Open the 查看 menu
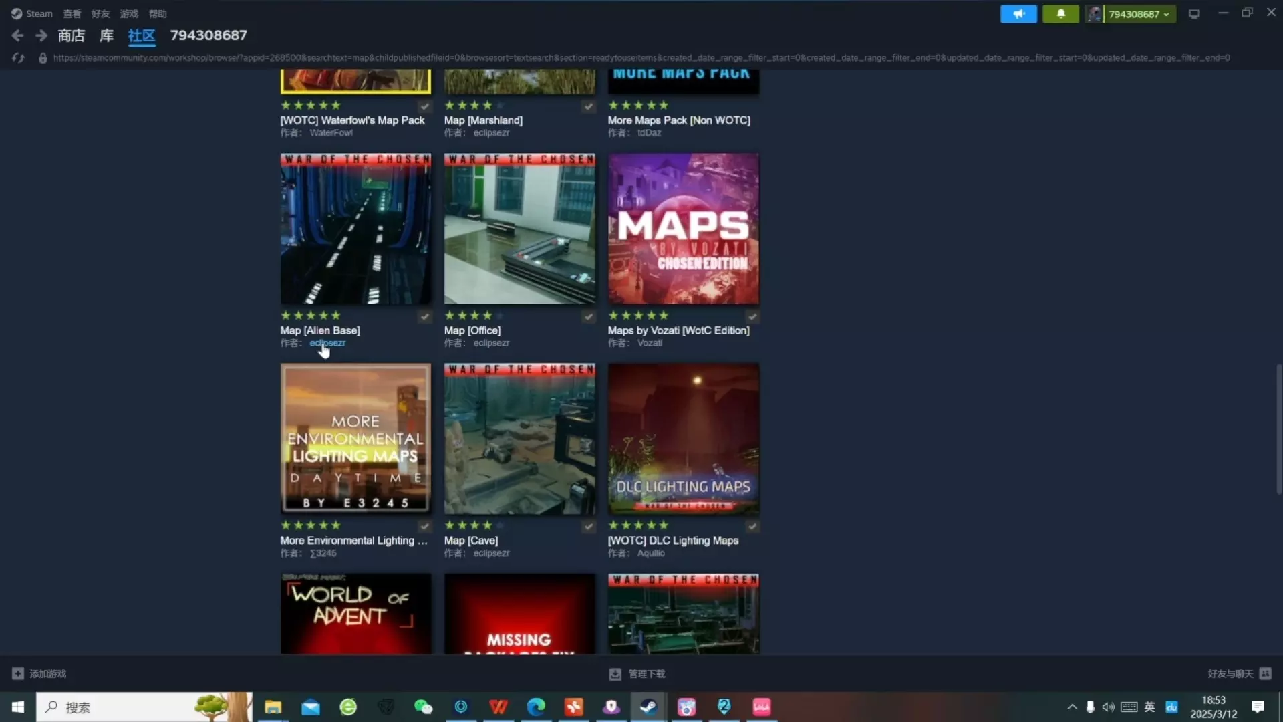Viewport: 1283px width, 722px height. click(72, 13)
